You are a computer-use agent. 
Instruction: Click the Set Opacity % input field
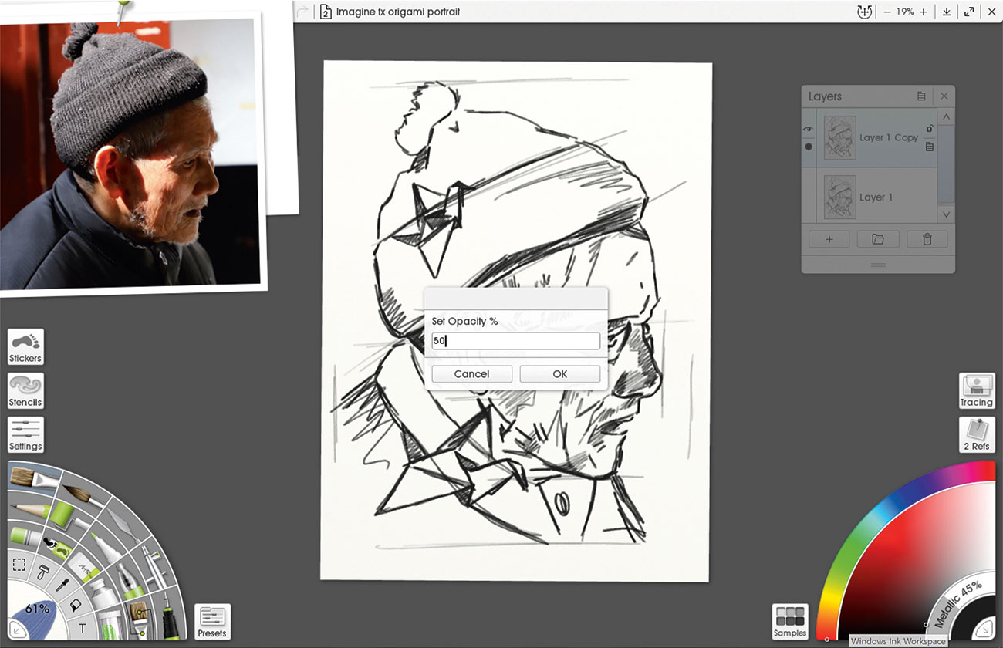515,341
